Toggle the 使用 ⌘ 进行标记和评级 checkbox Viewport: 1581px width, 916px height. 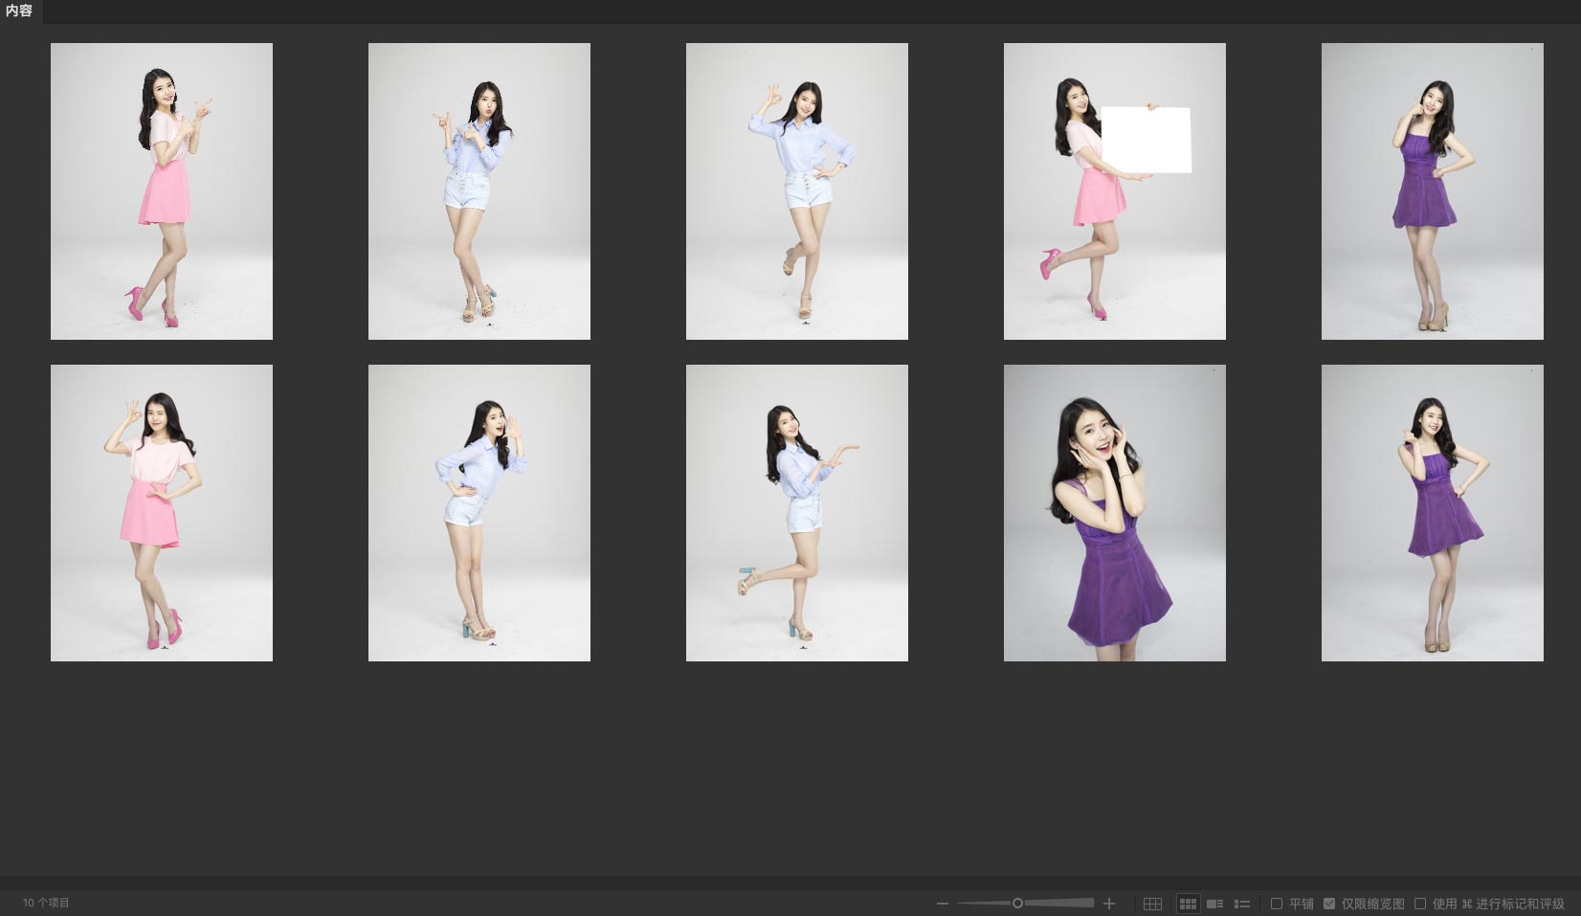1420,904
